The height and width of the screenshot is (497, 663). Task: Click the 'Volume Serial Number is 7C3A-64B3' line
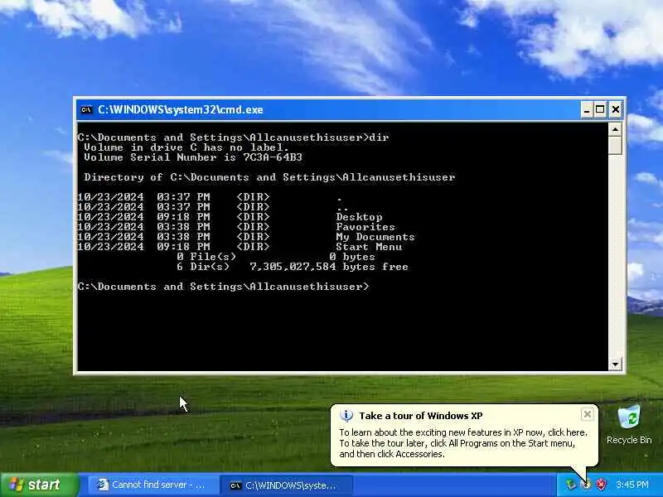tap(193, 157)
